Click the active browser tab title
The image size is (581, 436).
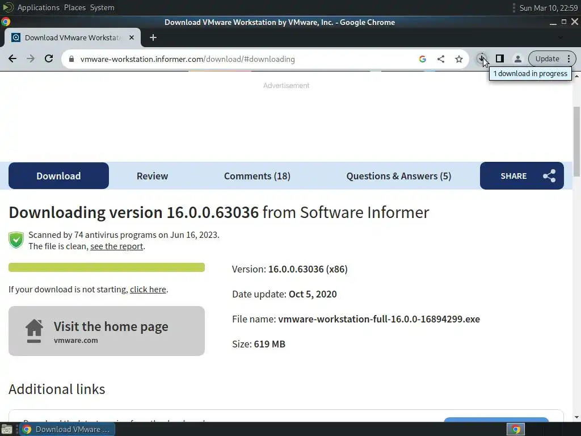73,37
